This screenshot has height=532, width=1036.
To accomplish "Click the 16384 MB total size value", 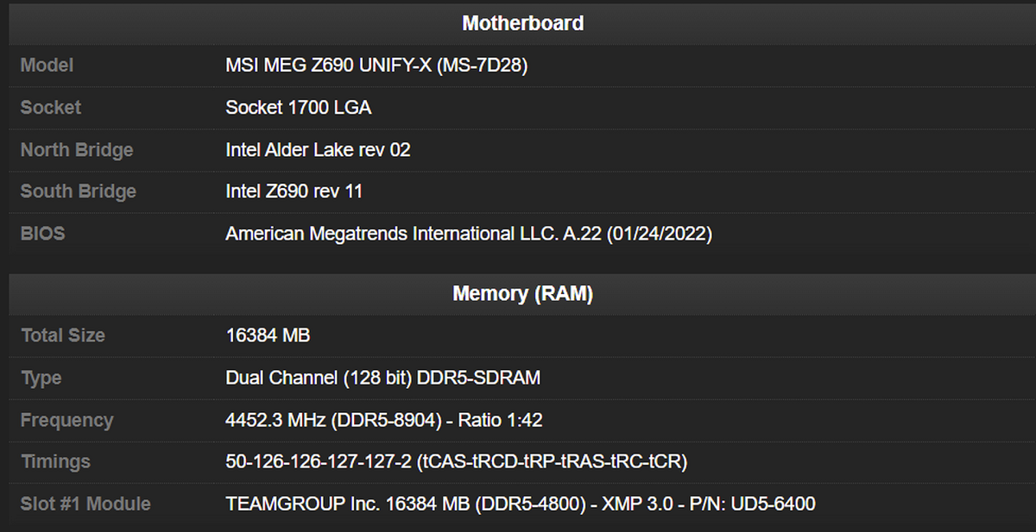I will (268, 335).
